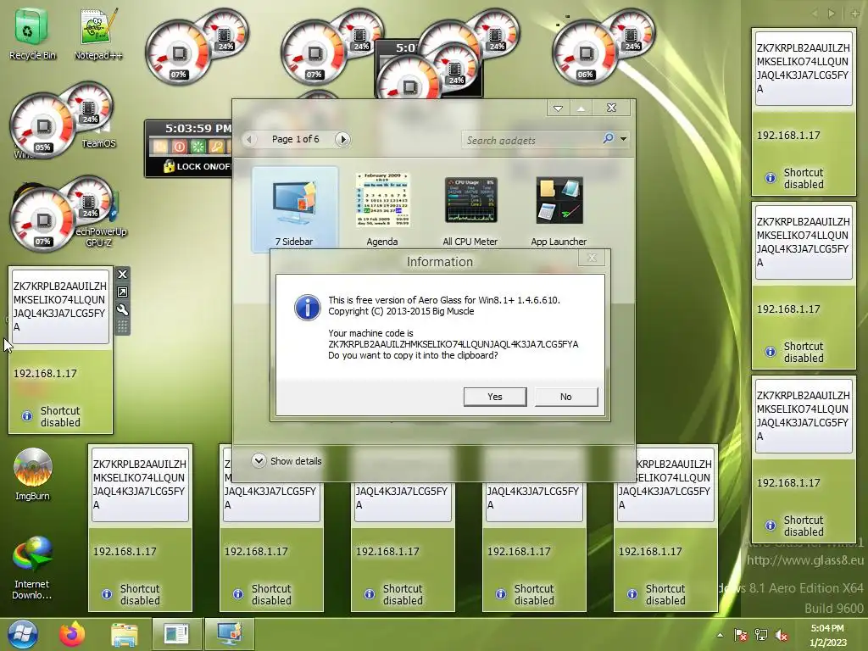The image size is (868, 651).
Task: Click the gadget gallery monitor icon on taskbar
Action: pos(229,634)
